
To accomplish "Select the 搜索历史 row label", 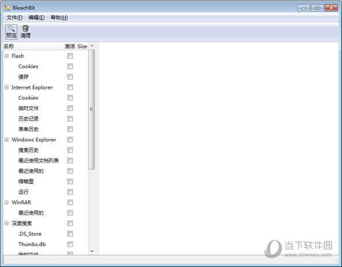I will [x=28, y=150].
